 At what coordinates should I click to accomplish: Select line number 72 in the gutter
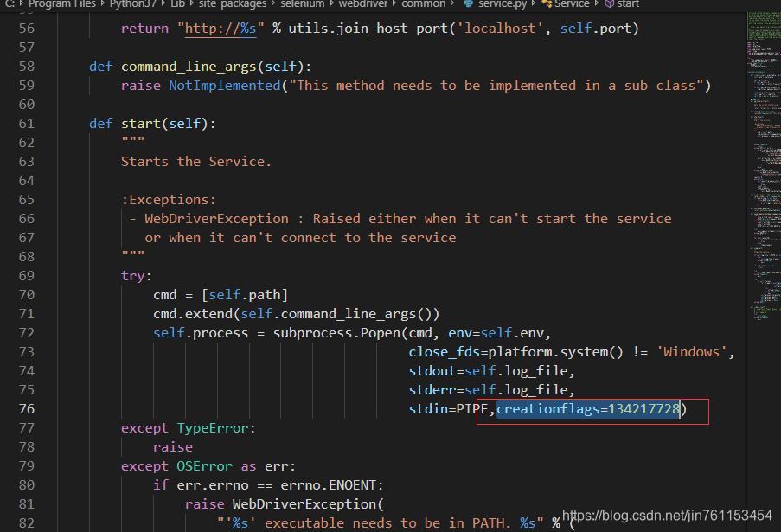pos(27,333)
